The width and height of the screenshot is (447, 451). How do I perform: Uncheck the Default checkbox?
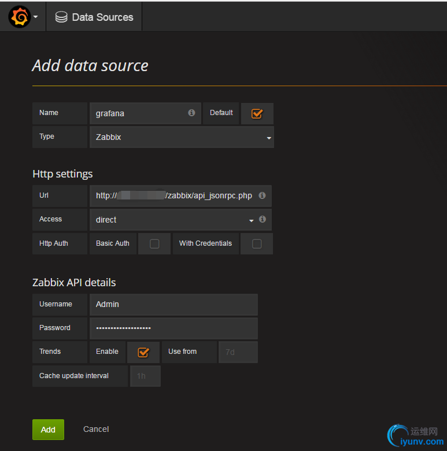(x=257, y=113)
